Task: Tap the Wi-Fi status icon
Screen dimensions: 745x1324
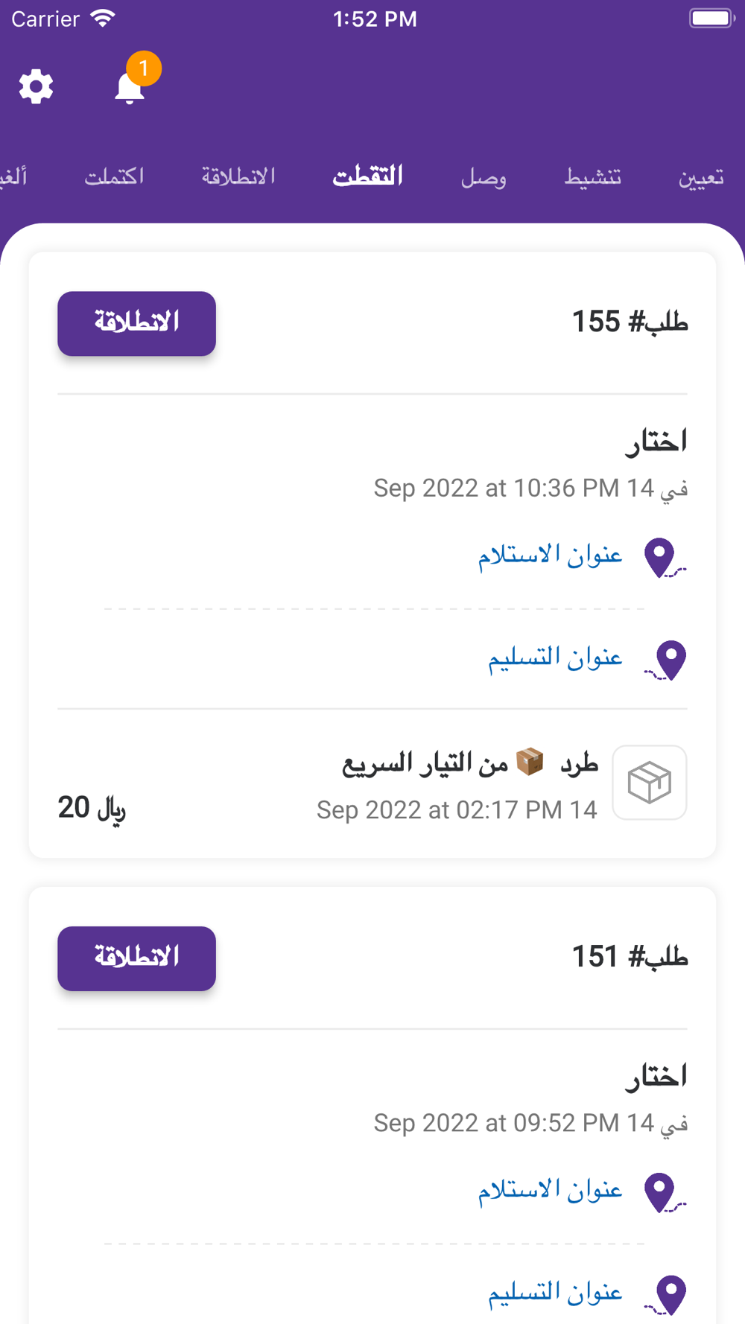Action: [x=102, y=19]
